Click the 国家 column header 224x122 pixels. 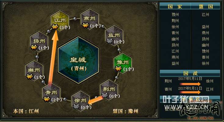click(x=175, y=7)
